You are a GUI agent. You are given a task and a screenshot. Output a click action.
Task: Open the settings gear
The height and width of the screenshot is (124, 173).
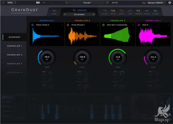[170, 3]
